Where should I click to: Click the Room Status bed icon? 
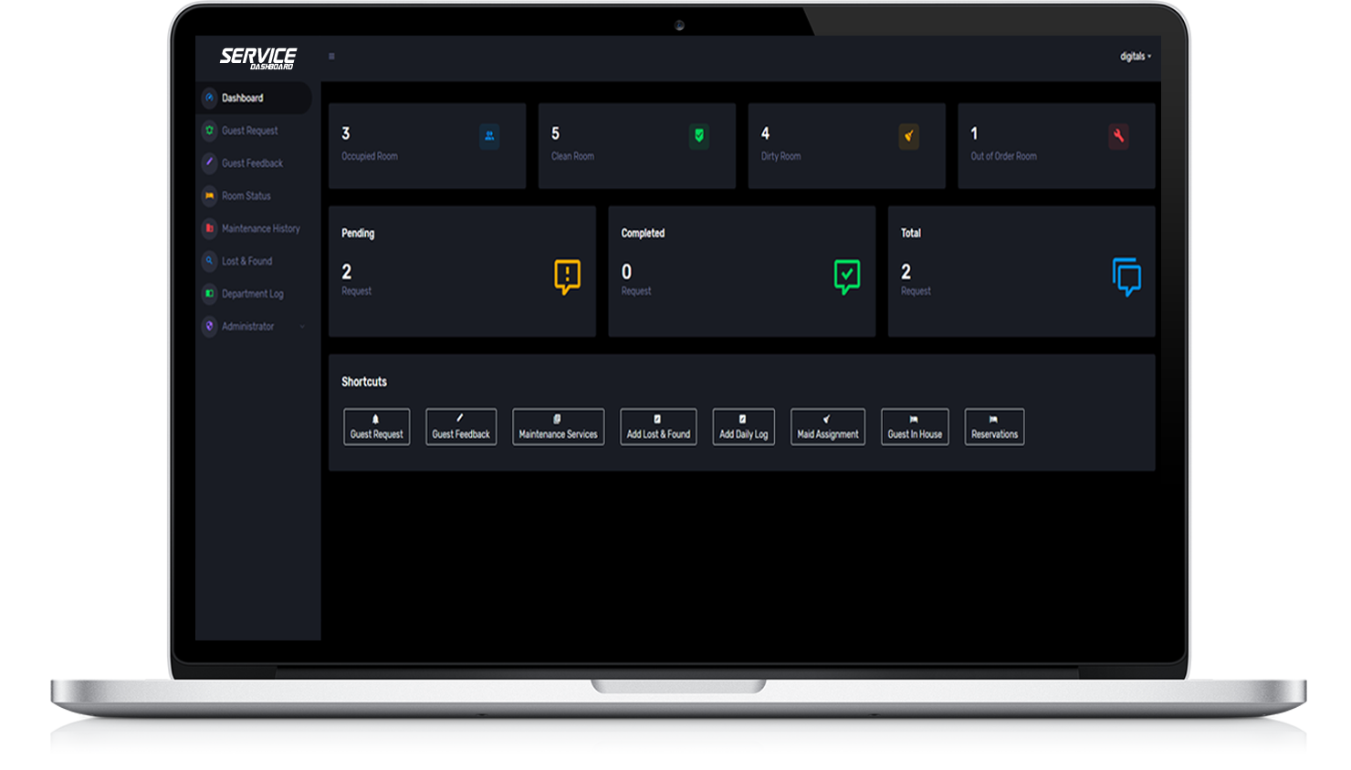210,195
